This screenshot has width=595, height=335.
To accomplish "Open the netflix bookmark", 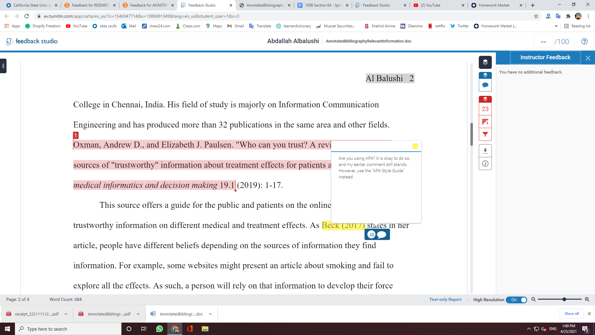I will click(437, 26).
